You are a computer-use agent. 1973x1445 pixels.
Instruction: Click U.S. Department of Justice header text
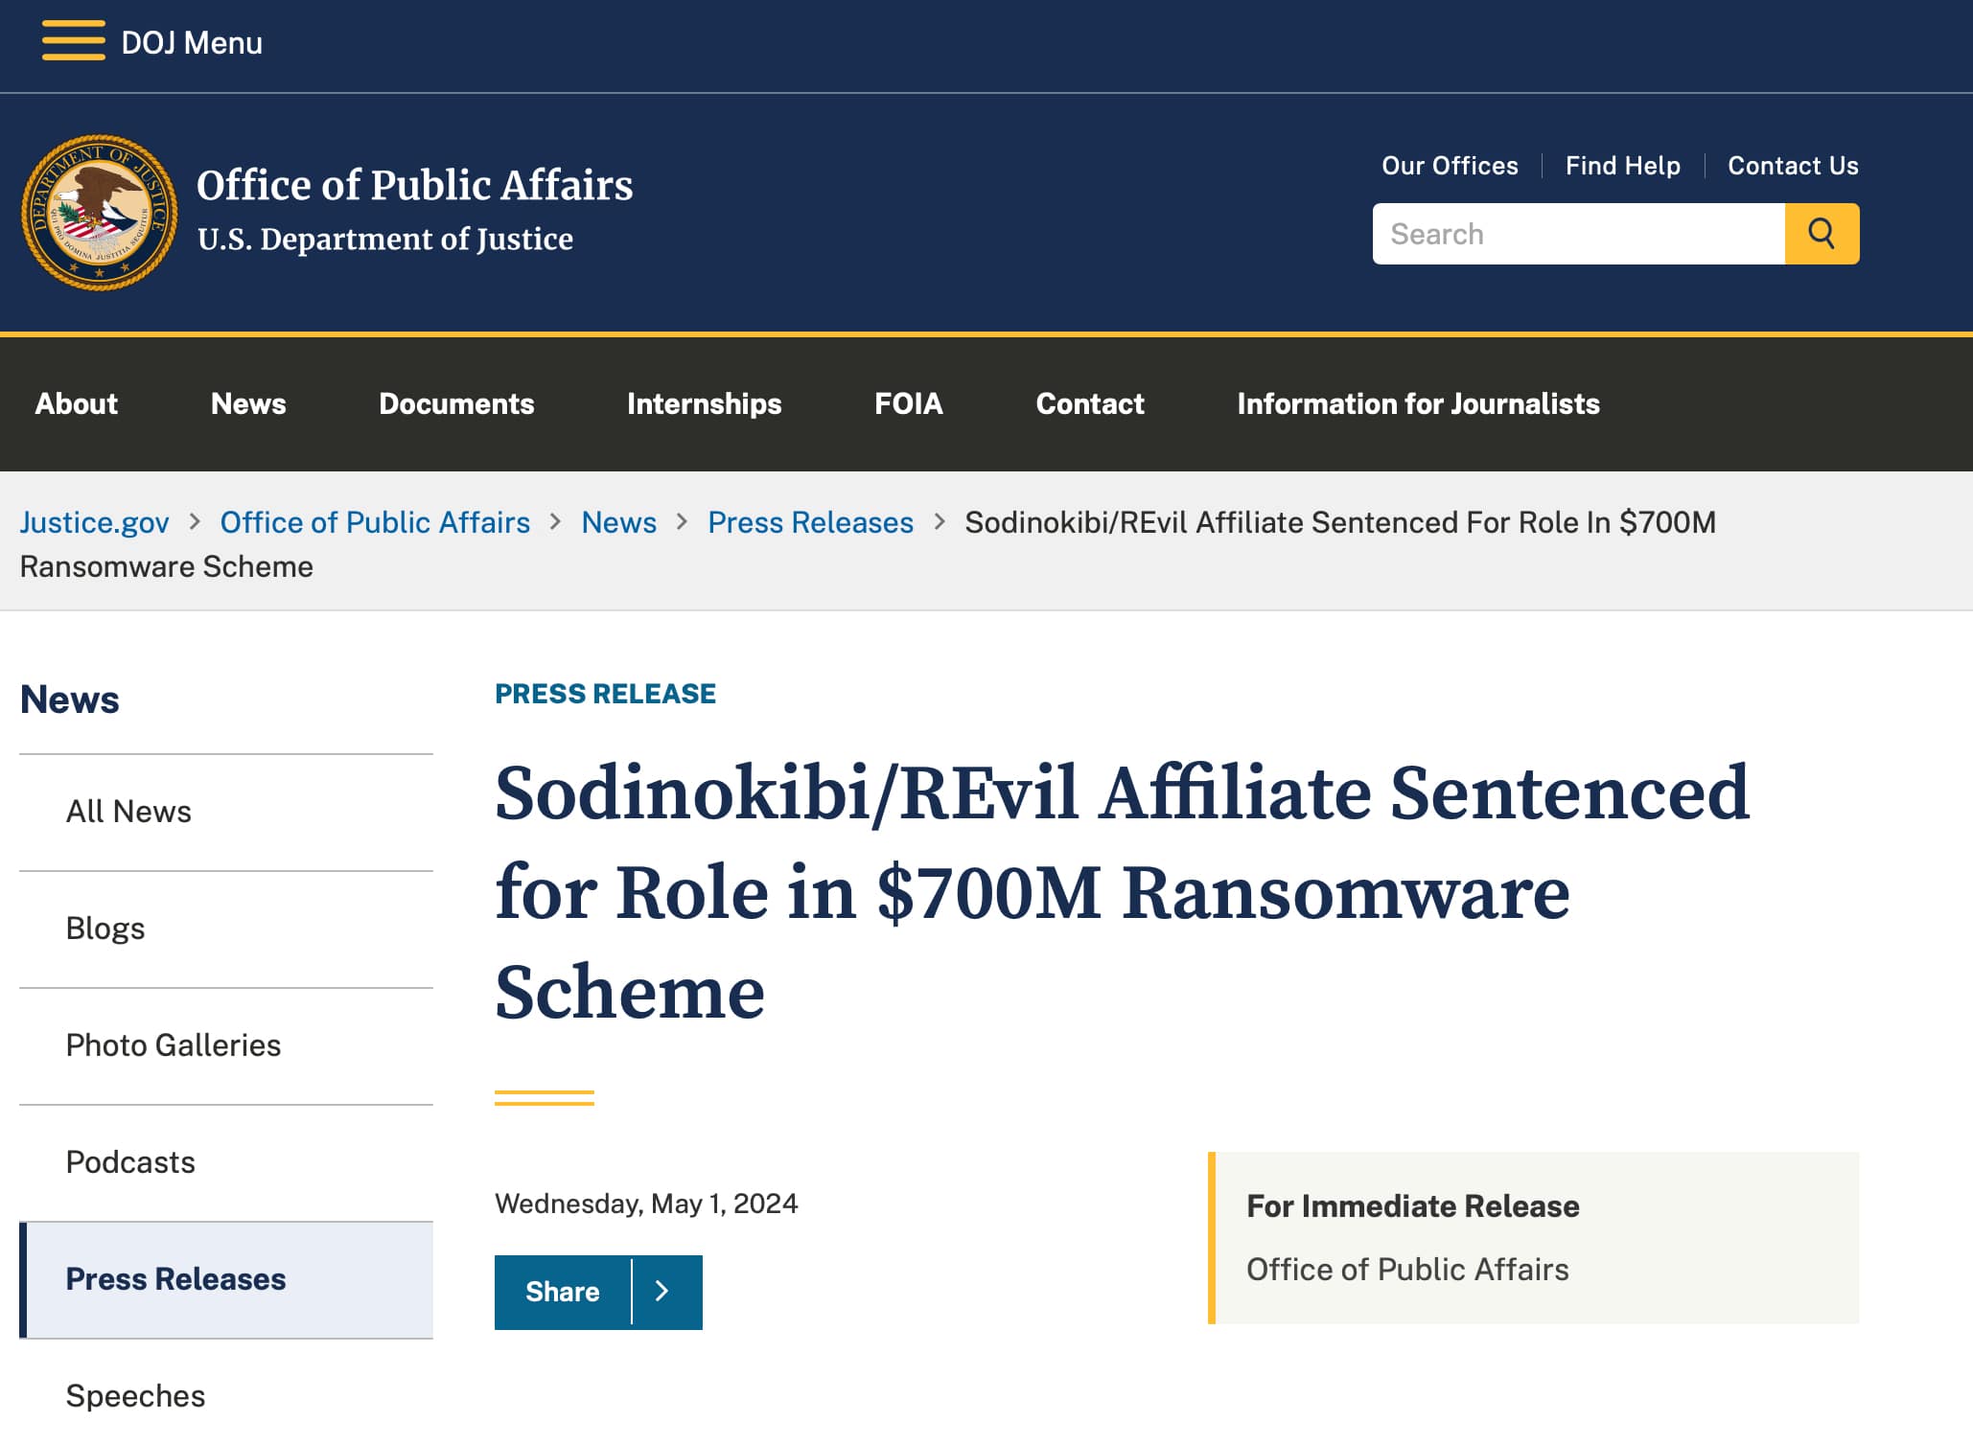click(385, 239)
